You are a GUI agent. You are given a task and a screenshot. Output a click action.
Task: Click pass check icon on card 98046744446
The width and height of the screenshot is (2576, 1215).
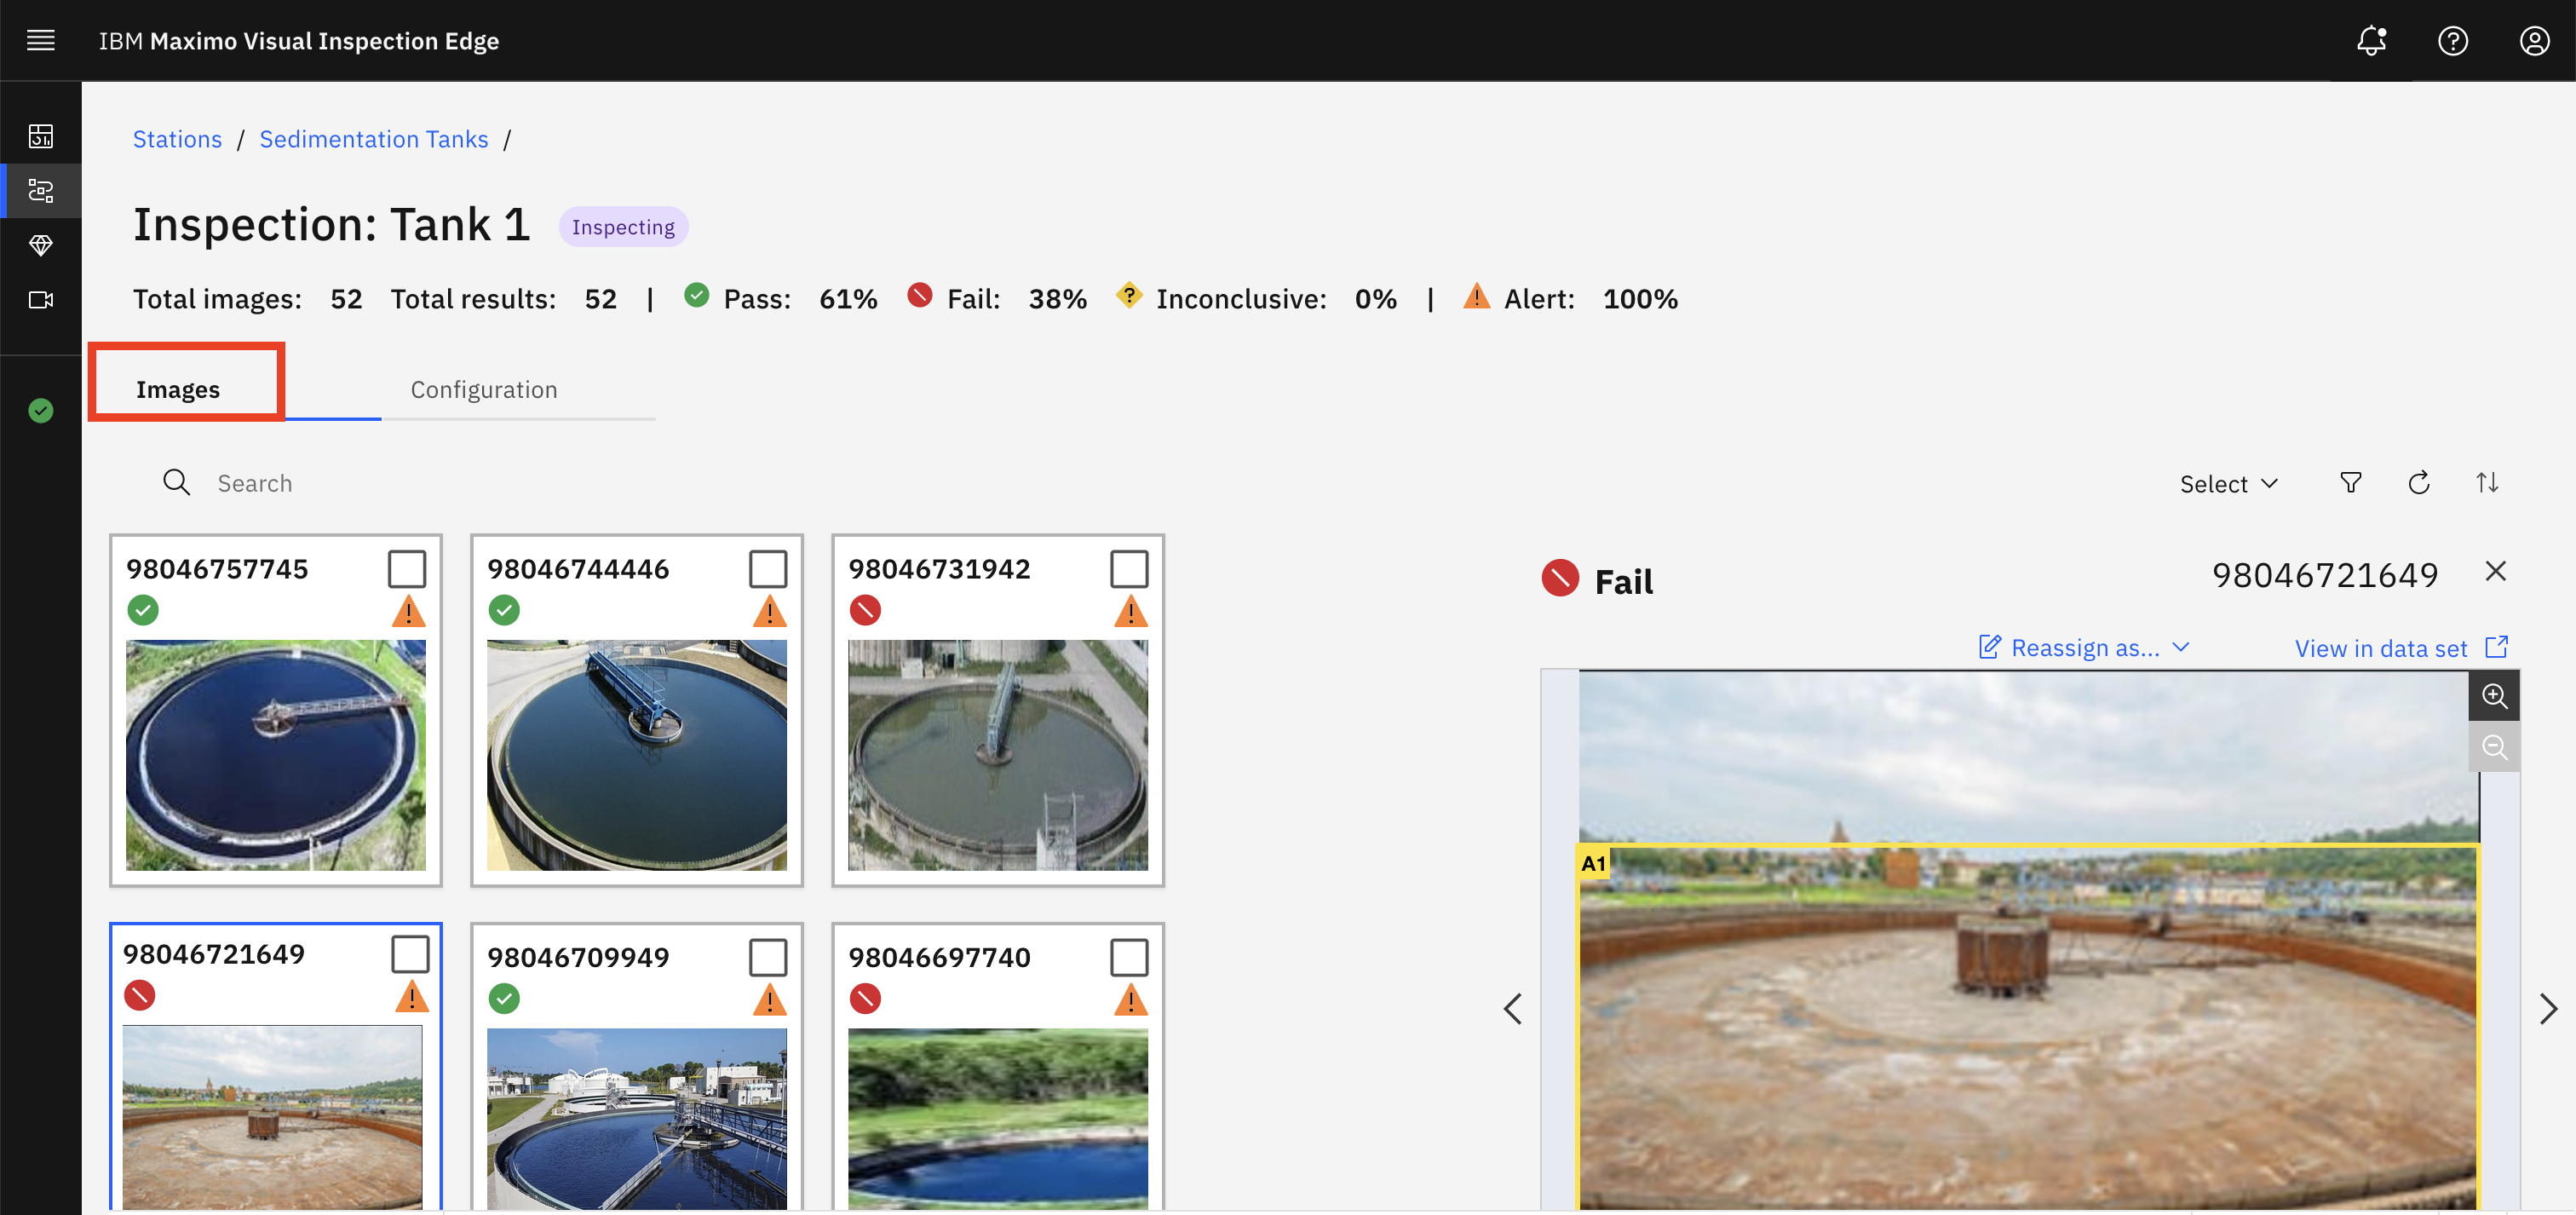(504, 610)
